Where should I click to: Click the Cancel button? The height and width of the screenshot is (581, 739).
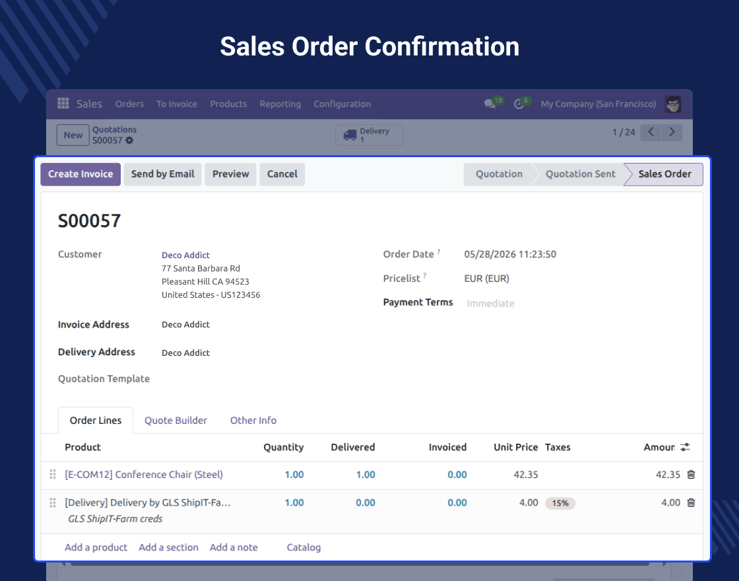point(282,174)
